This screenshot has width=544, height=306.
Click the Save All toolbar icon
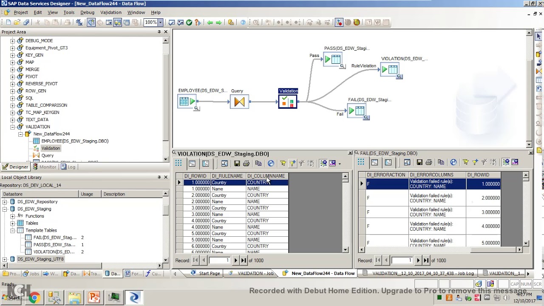[26, 23]
